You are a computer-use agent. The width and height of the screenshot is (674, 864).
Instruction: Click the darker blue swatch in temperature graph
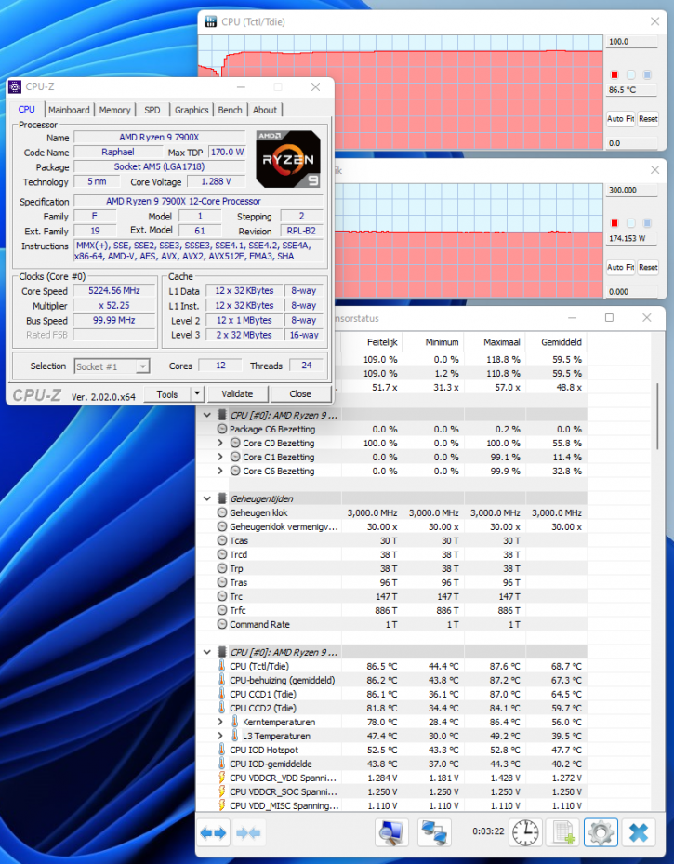coord(648,74)
